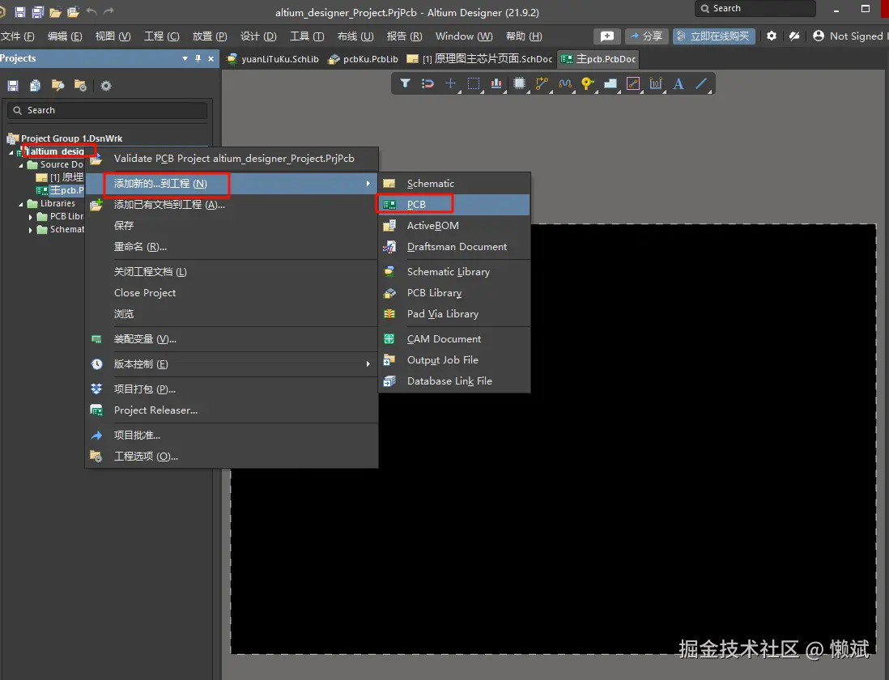
Task: Select the move objects cross icon
Action: point(450,83)
